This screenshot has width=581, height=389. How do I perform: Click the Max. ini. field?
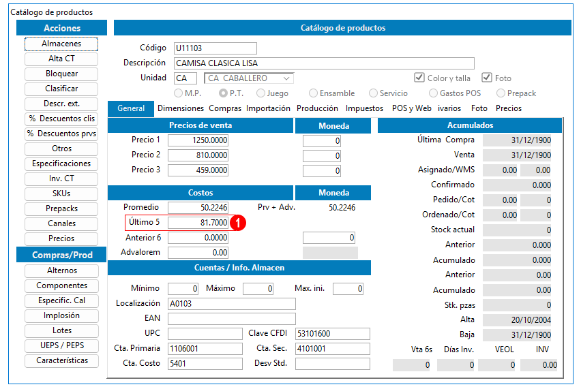coord(348,289)
